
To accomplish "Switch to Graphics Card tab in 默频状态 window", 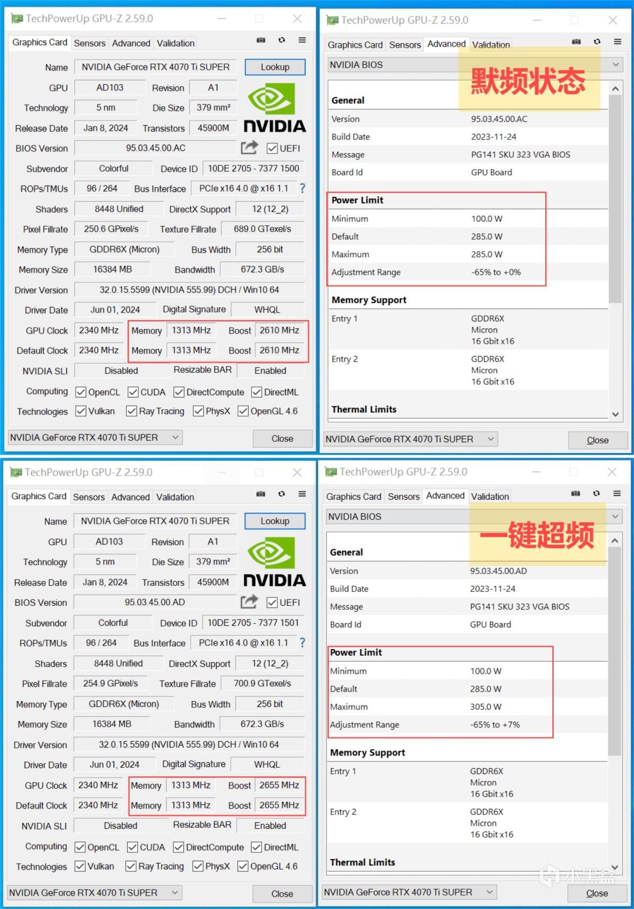I will coord(355,45).
